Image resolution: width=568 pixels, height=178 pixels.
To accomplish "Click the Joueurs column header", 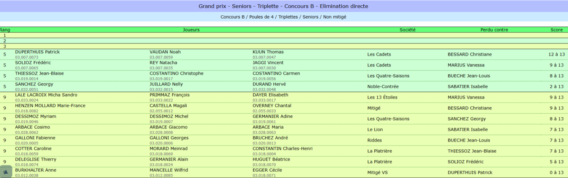I will tap(192, 30).
